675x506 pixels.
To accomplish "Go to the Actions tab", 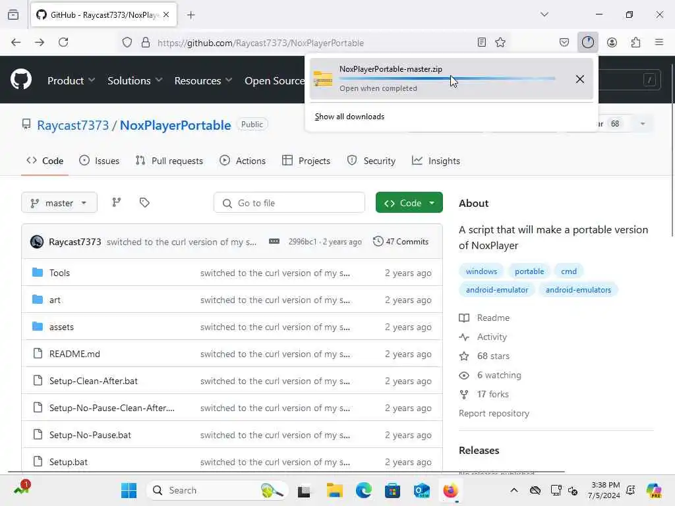I will point(243,161).
